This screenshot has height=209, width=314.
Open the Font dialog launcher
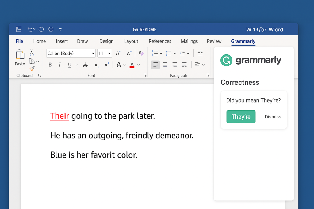pos(145,75)
